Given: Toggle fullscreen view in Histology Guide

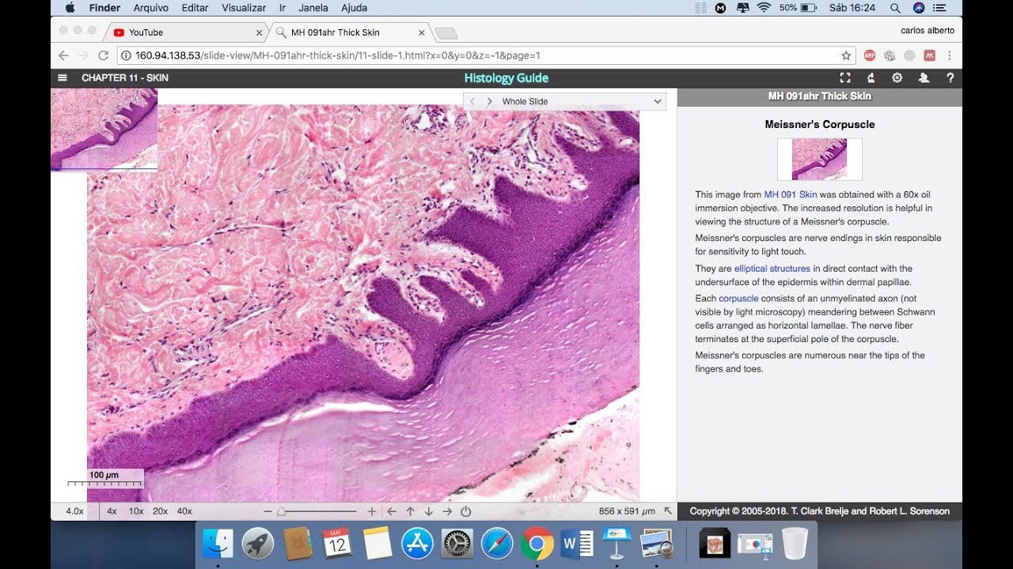Looking at the screenshot, I should tap(845, 77).
